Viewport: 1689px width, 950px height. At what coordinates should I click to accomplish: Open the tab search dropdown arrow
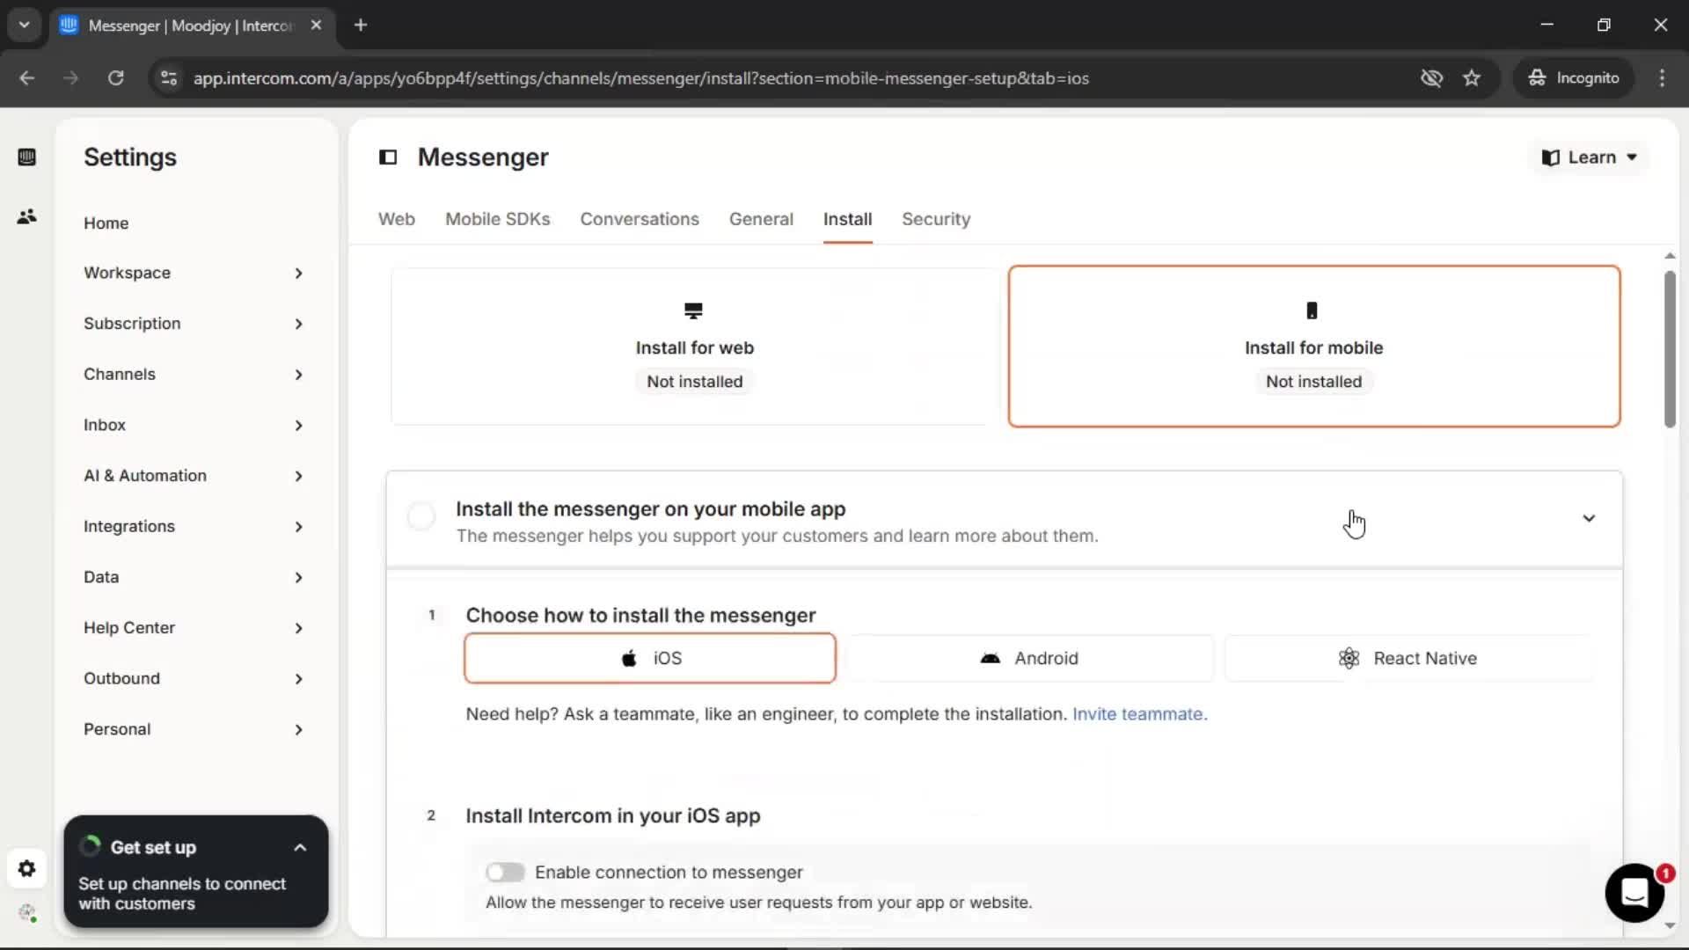(x=24, y=26)
